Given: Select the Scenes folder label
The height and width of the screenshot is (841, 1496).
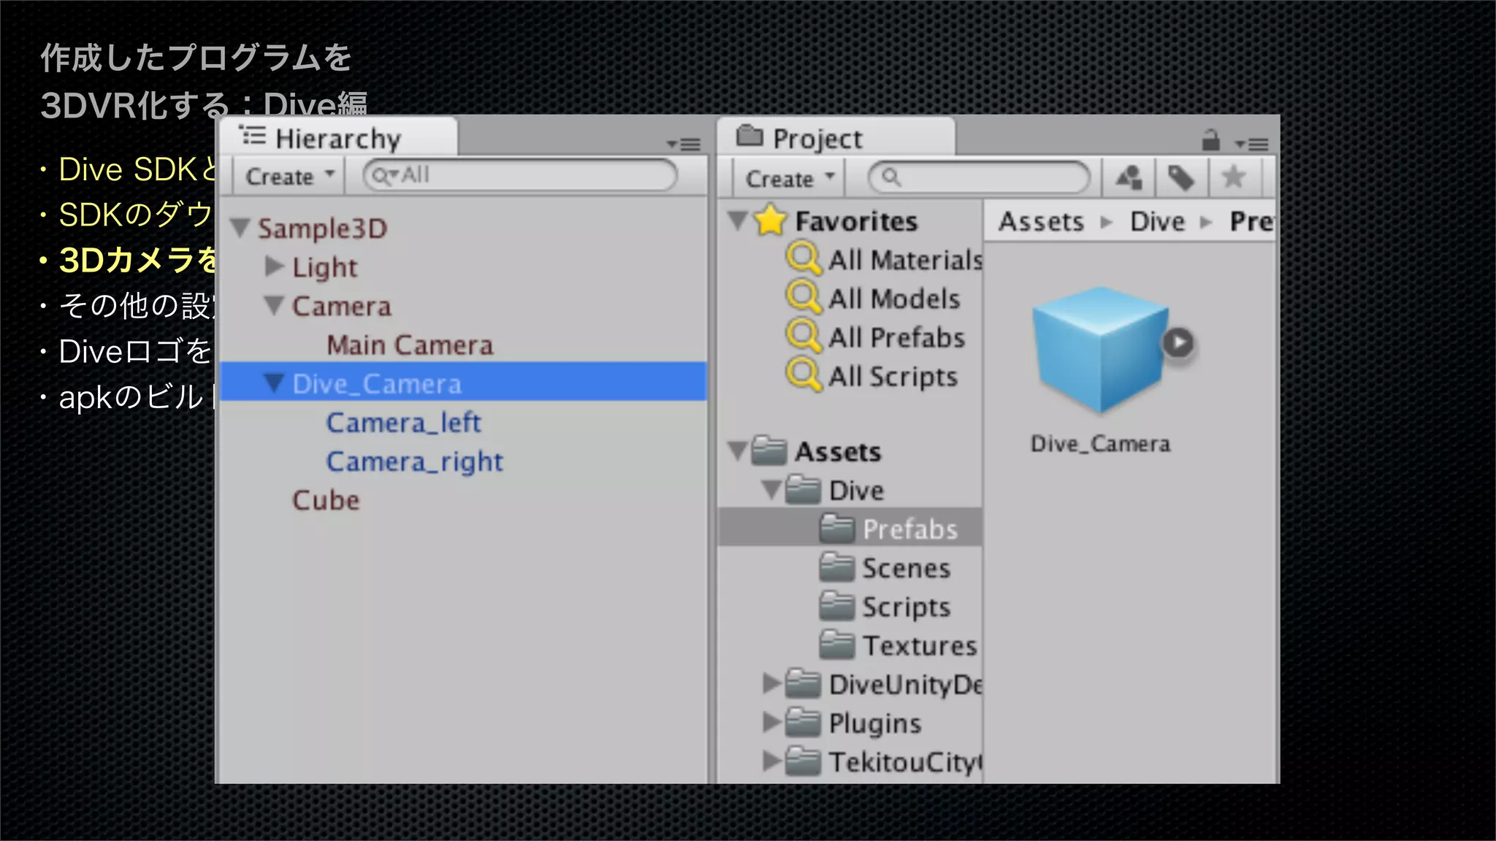Looking at the screenshot, I should click(907, 568).
